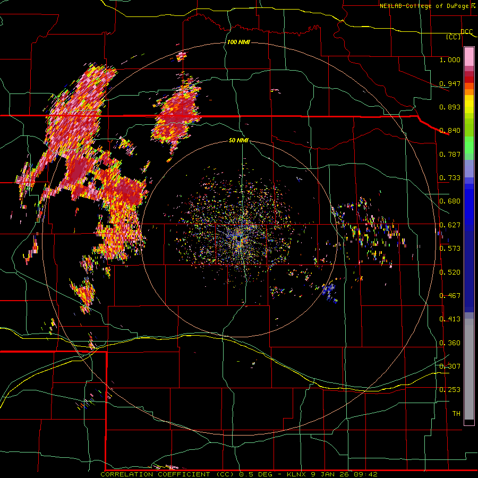Click the 1.000 scale value
This screenshot has height=478, width=478.
click(450, 59)
